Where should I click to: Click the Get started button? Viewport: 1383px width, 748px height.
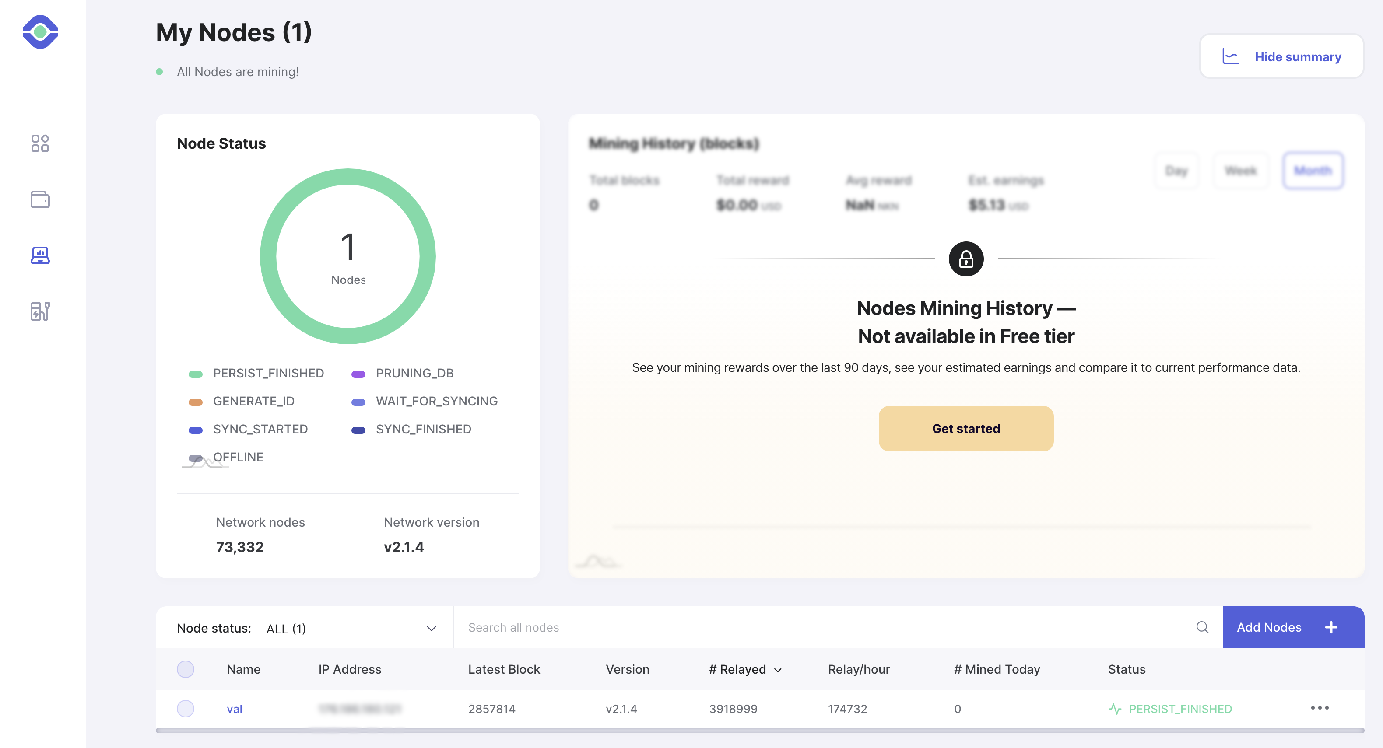click(x=966, y=429)
